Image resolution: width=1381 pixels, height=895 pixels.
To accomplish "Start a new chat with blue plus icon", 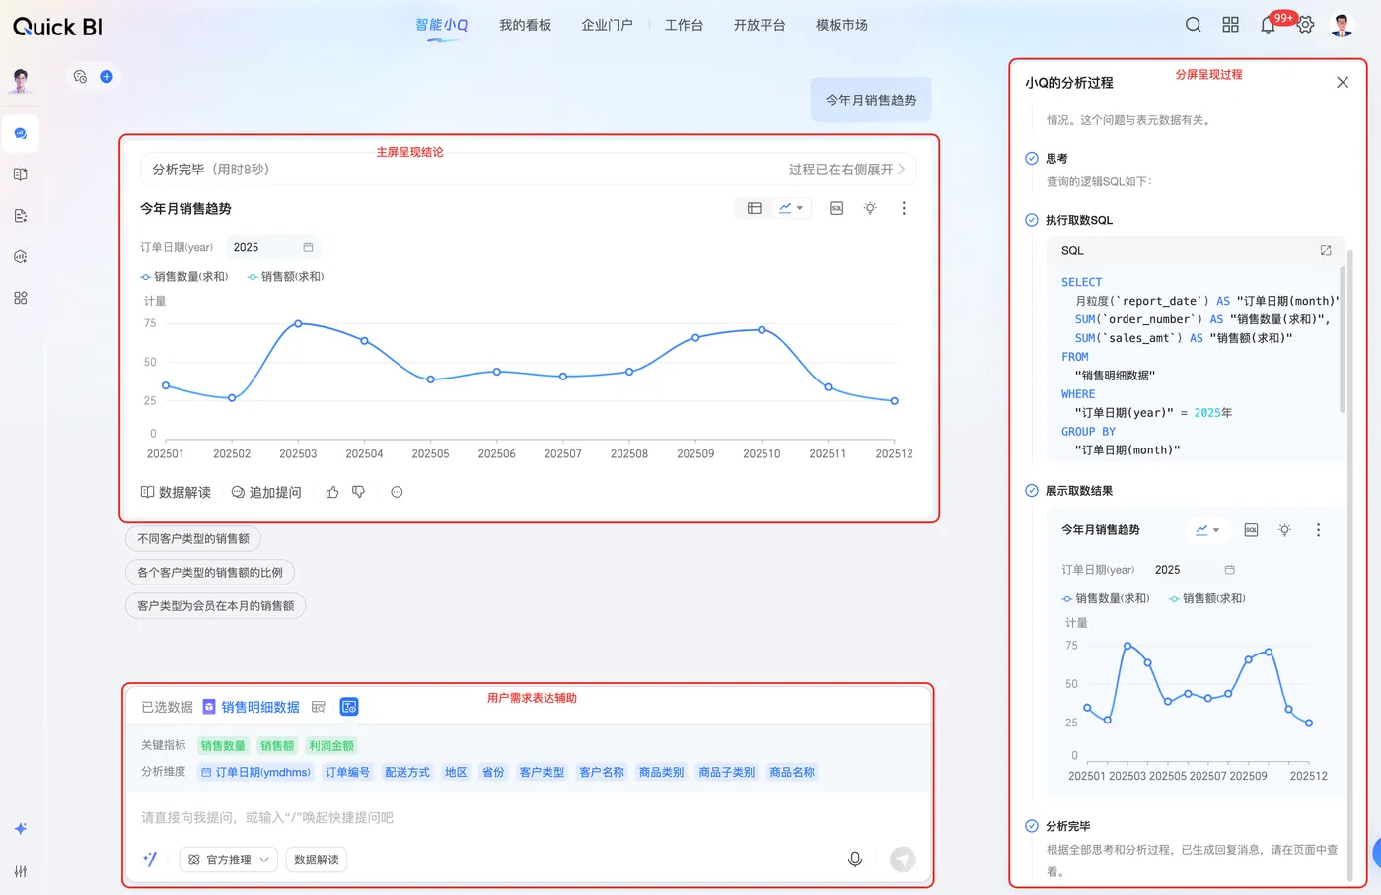I will (107, 76).
